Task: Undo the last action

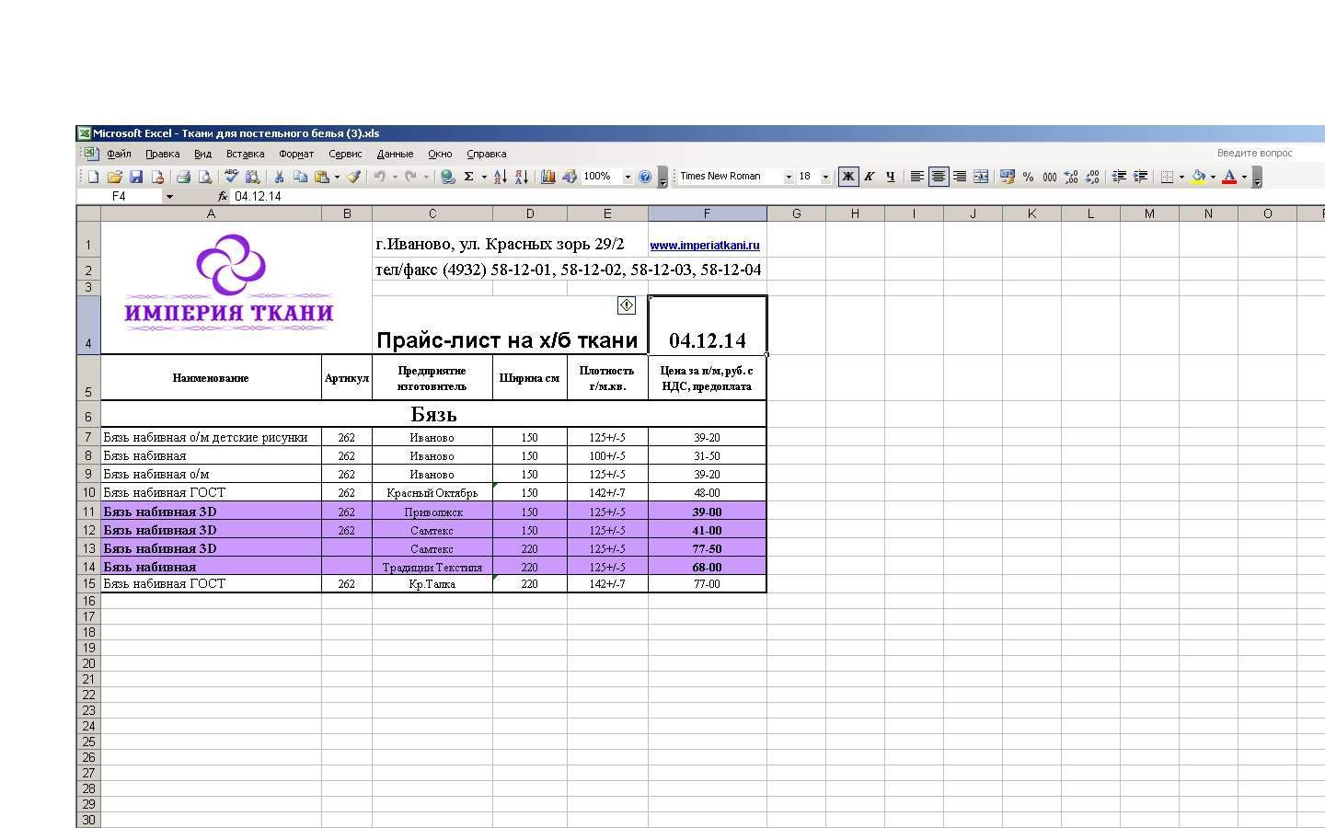Action: click(x=379, y=177)
